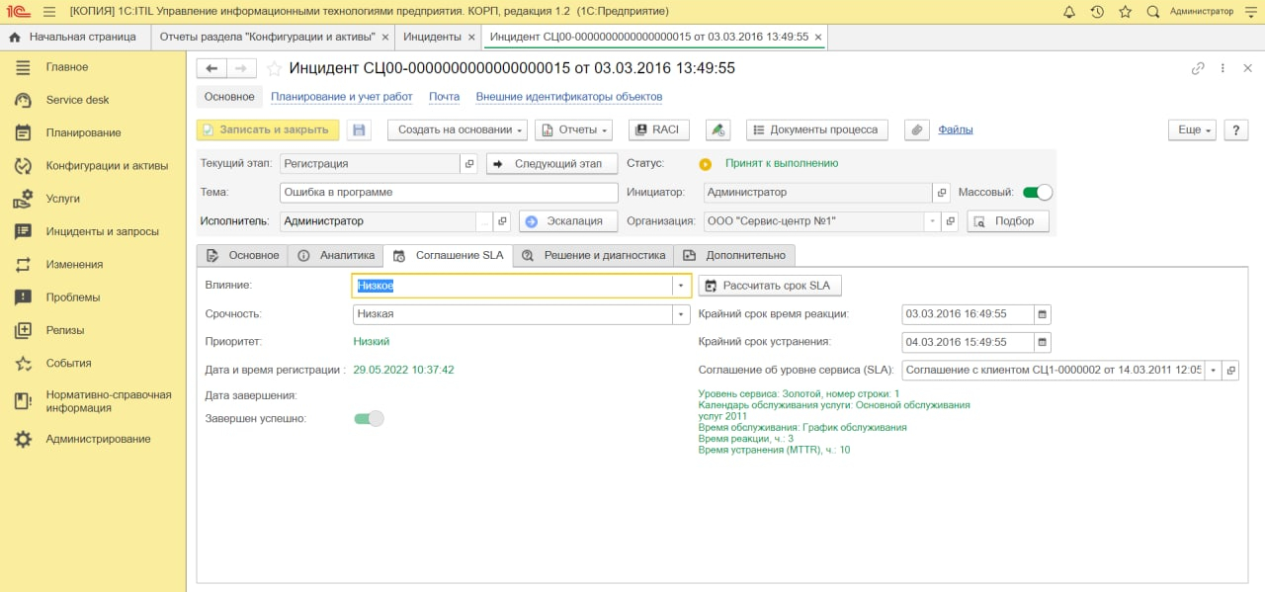Screen dimensions: 1265x592
Task: Switch to Начальная страница tab
Action: (x=73, y=37)
